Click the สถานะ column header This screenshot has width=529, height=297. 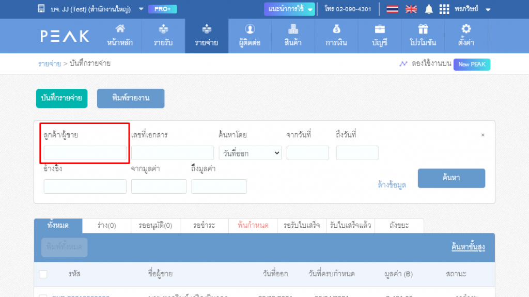456,274
